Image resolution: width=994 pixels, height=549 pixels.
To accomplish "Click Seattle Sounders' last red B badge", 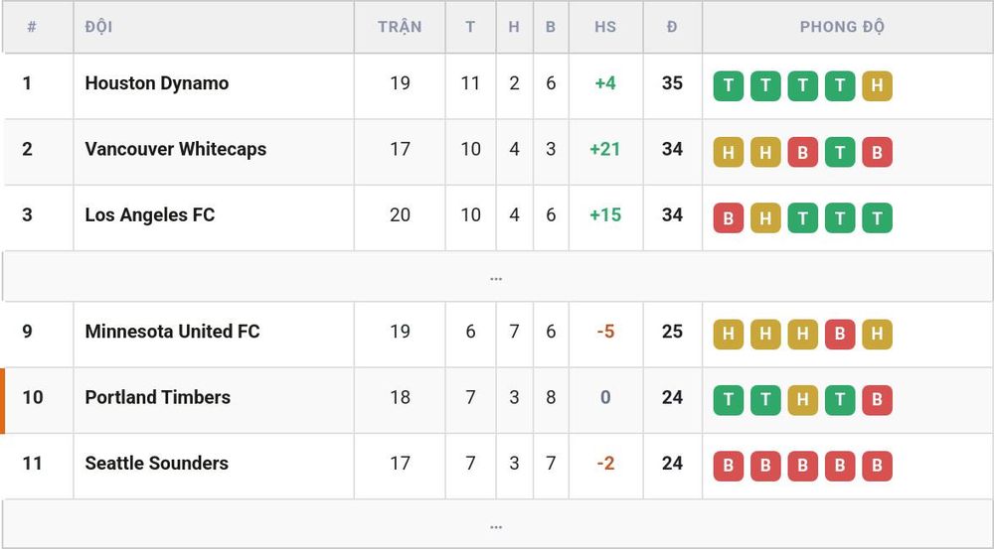I will click(x=877, y=466).
